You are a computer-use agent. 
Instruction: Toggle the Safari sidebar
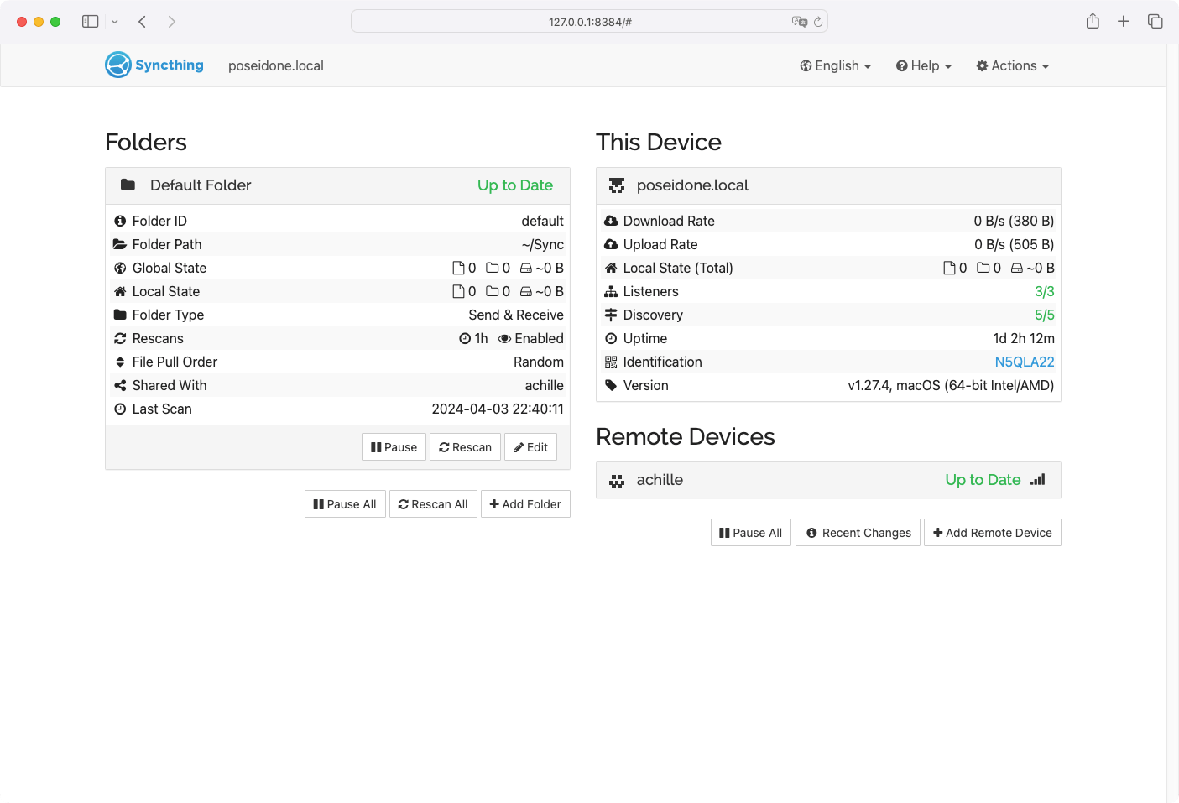pos(91,22)
